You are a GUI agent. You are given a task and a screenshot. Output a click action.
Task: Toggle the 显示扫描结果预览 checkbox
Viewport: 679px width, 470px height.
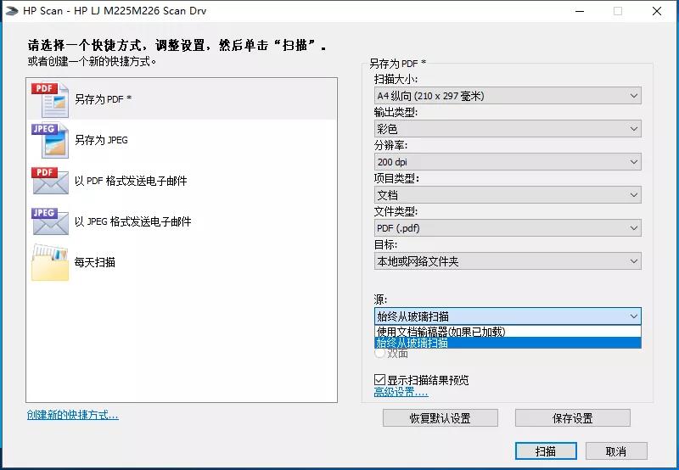379,380
